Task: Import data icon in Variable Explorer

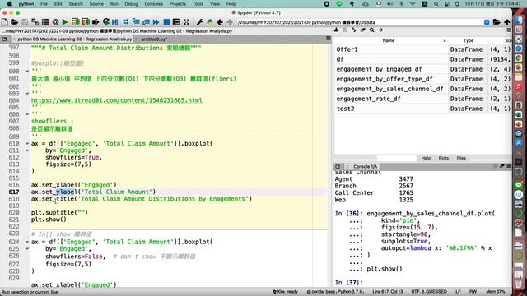Action: [337, 30]
